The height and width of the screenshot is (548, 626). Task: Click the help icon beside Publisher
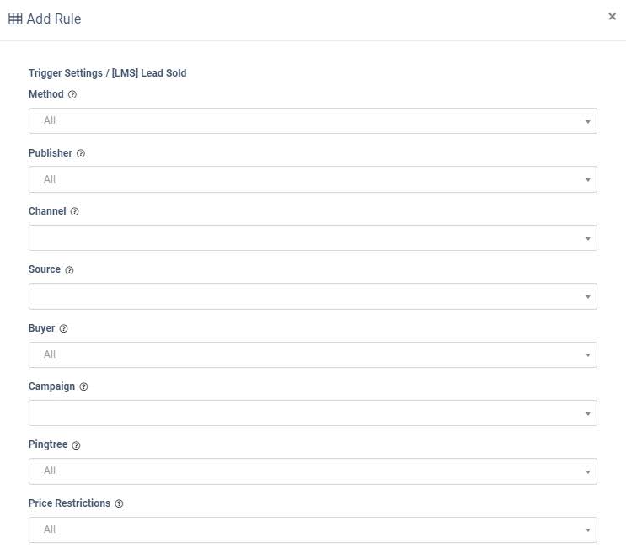(x=81, y=153)
